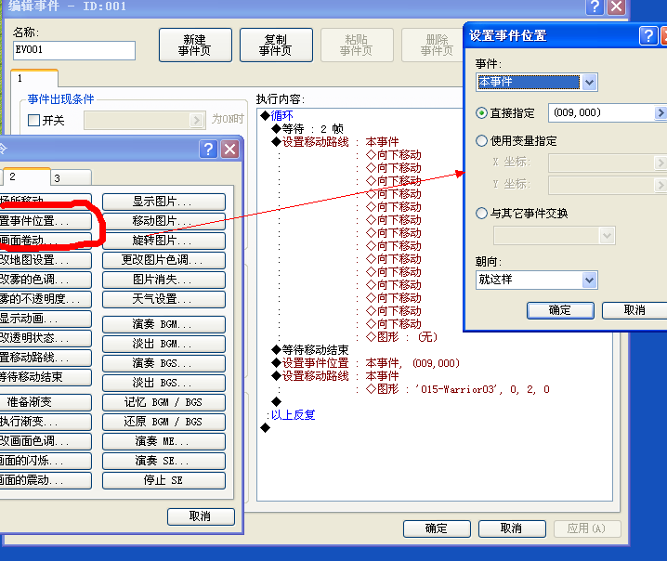
Task: Click 粘贴事件页 button
Action: pyautogui.click(x=357, y=46)
